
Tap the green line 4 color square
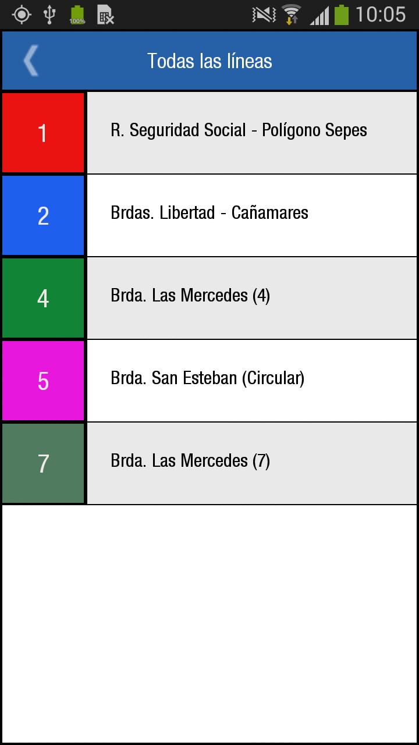point(43,298)
